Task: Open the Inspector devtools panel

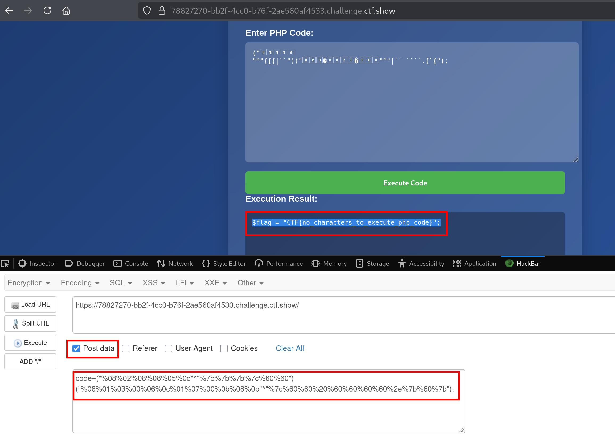Action: [x=38, y=263]
